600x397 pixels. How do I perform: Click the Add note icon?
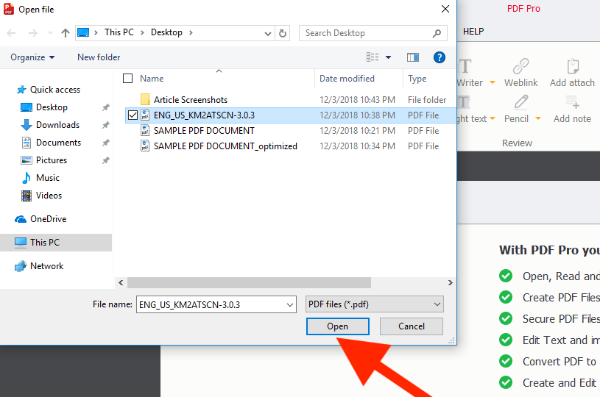(572, 103)
